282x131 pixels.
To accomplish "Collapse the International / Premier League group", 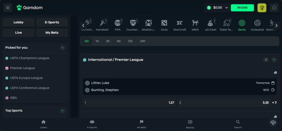I will point(274,60).
